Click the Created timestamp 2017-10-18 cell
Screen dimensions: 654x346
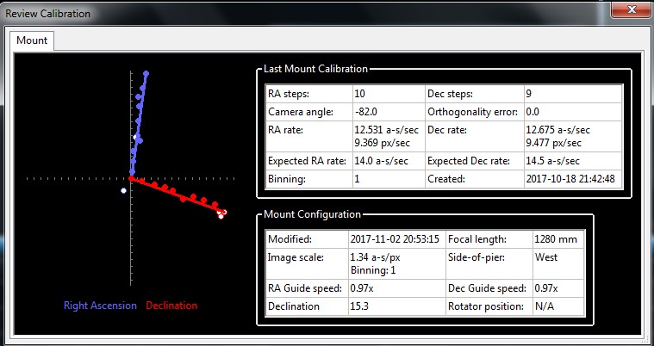pyautogui.click(x=572, y=179)
